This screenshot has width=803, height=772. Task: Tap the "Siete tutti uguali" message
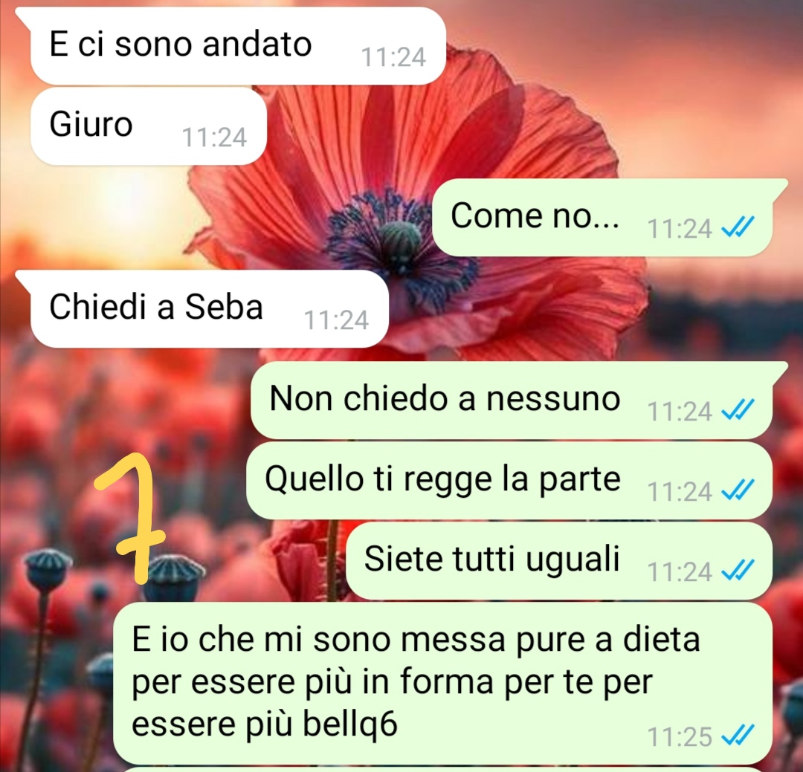558,560
